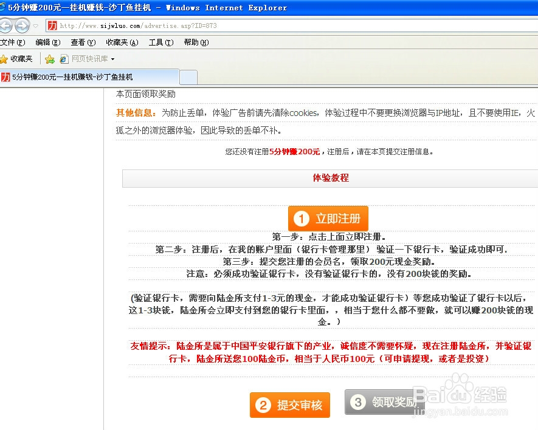The width and height of the screenshot is (538, 430).
Task: Expand the 网页快讯库 dropdown arrow
Action: point(112,60)
